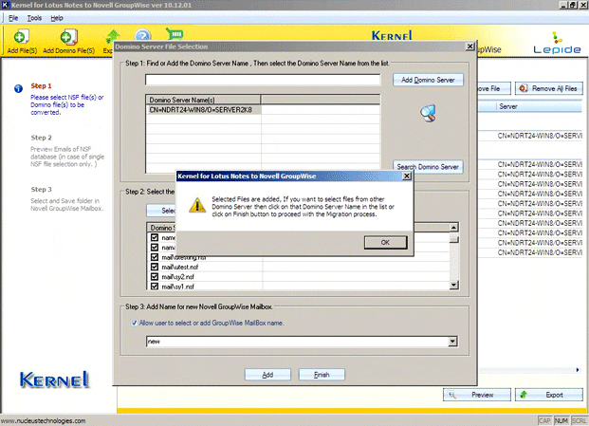The image size is (589, 426).
Task: Click OK in the message dialog
Action: (385, 242)
